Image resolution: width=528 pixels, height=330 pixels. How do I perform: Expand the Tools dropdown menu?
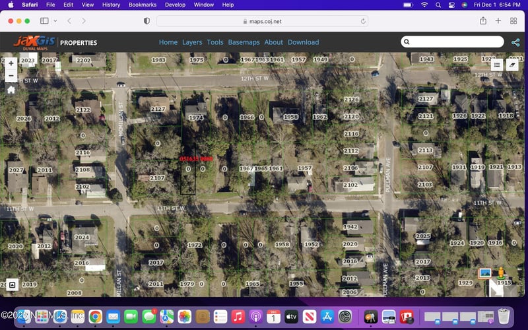click(215, 42)
